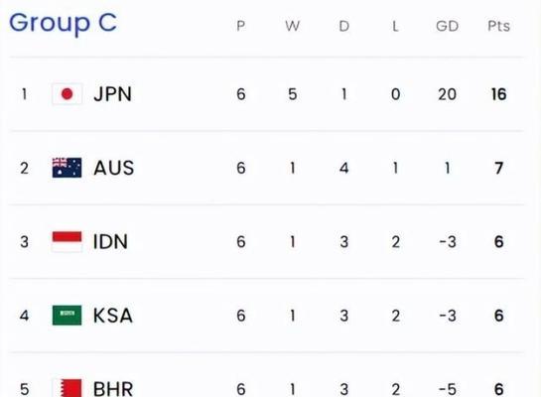
Task: Click the L column header
Action: pos(395,26)
